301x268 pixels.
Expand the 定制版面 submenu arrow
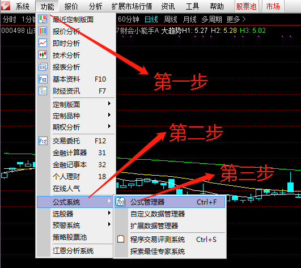[x=109, y=104]
